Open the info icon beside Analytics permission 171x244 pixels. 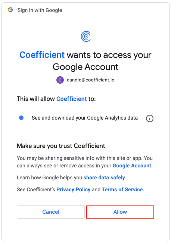tap(150, 118)
